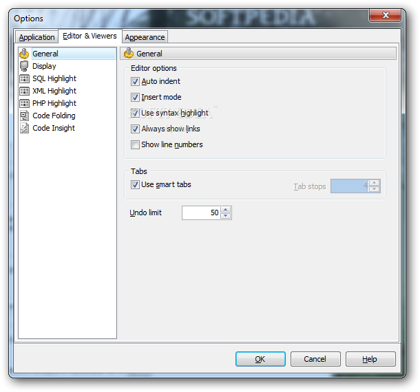Click the General category icon in sidebar

pos(24,54)
